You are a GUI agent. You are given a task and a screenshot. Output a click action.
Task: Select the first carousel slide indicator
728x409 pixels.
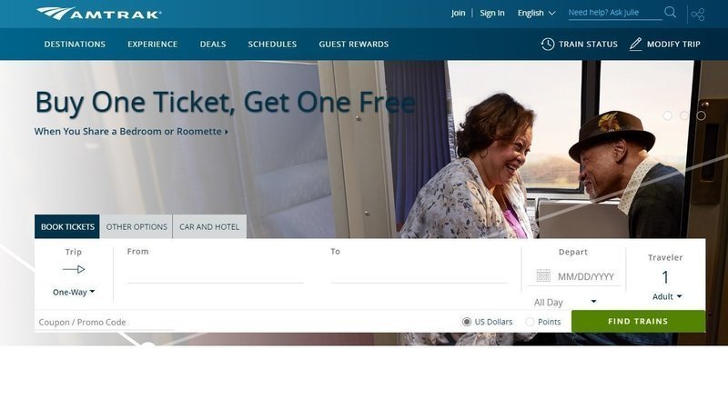coord(667,115)
